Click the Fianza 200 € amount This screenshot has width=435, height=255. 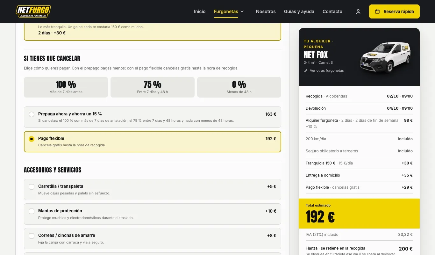406,249
